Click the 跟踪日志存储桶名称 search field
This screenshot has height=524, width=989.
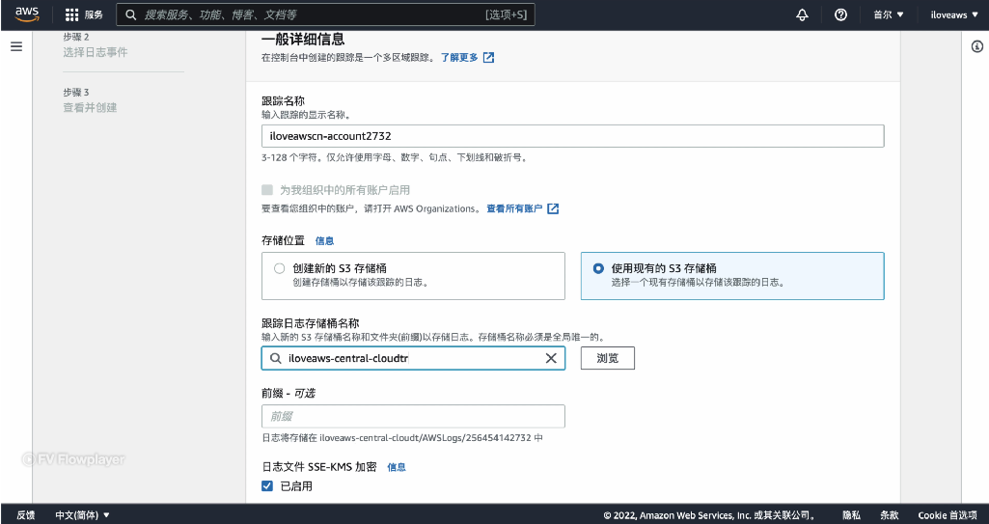(x=413, y=358)
